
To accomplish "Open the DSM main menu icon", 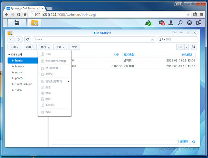I will point(16,23).
